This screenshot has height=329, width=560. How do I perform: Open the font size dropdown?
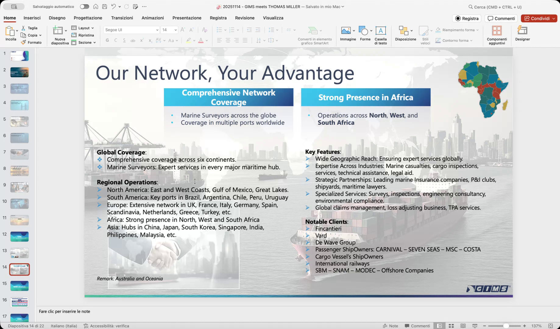(175, 30)
